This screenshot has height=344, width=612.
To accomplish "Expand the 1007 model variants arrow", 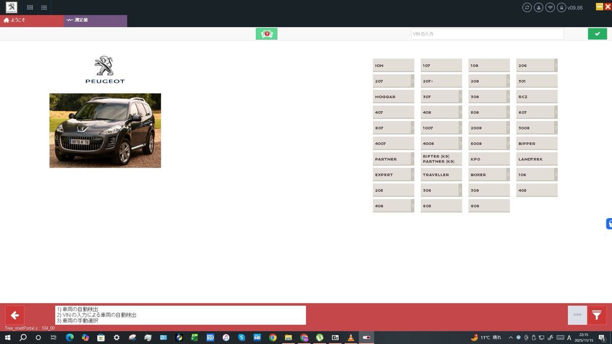I will pos(460,127).
